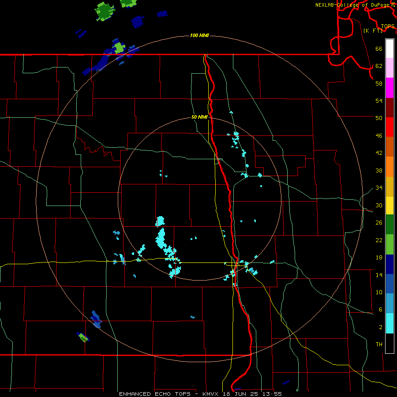Select the light pink legend swatch
The height and width of the screenshot is (397, 397).
tap(390, 68)
